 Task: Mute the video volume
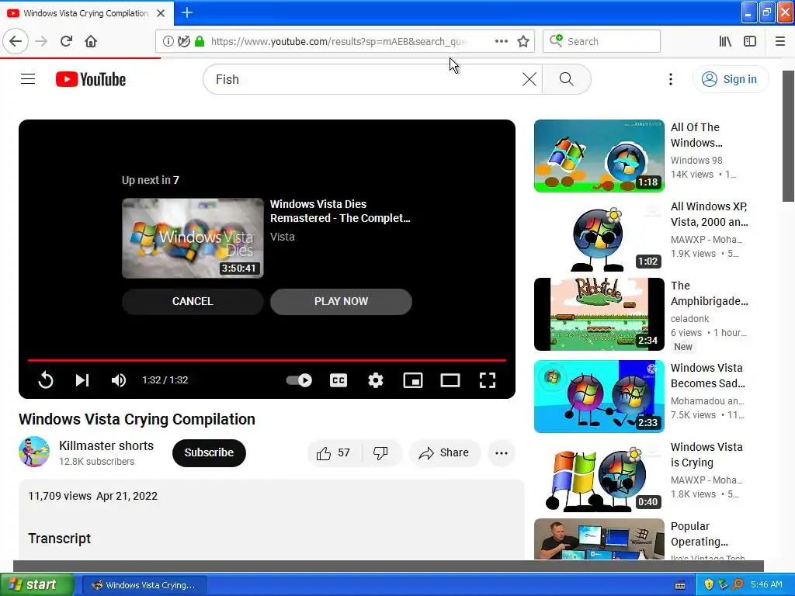pos(119,380)
